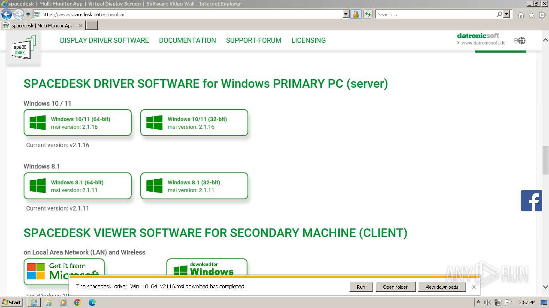Click 'Current version: v2.1.11' text
Image resolution: width=549 pixels, height=308 pixels.
[57, 208]
